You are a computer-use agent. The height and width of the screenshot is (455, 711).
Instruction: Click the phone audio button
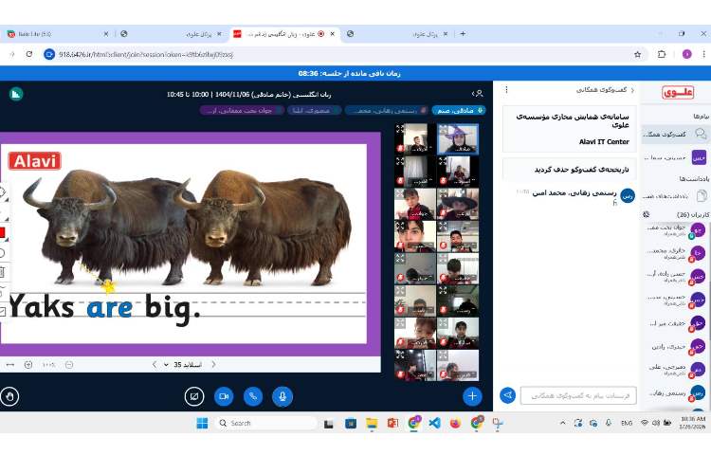pyautogui.click(x=253, y=396)
